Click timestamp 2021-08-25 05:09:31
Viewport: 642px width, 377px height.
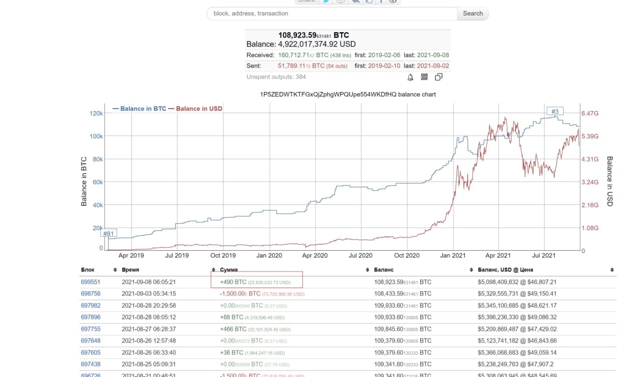(x=149, y=364)
